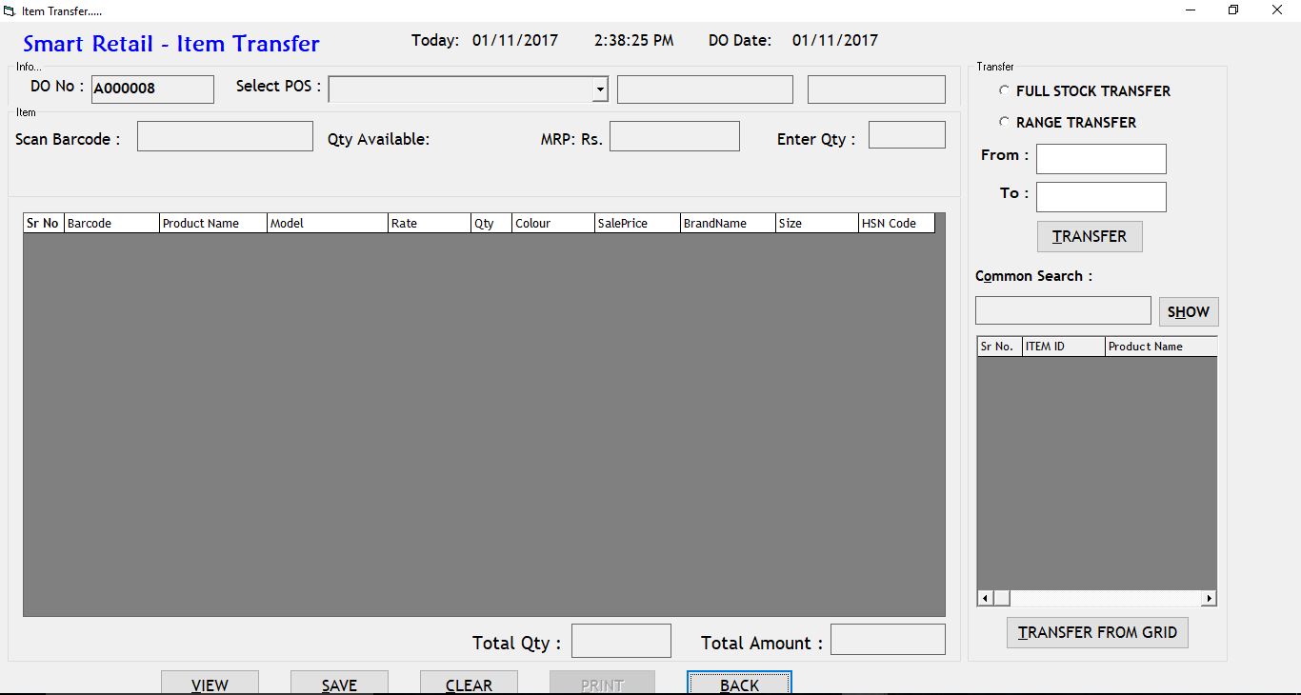Click the Model column header
The width and height of the screenshot is (1301, 695).
[x=328, y=224]
